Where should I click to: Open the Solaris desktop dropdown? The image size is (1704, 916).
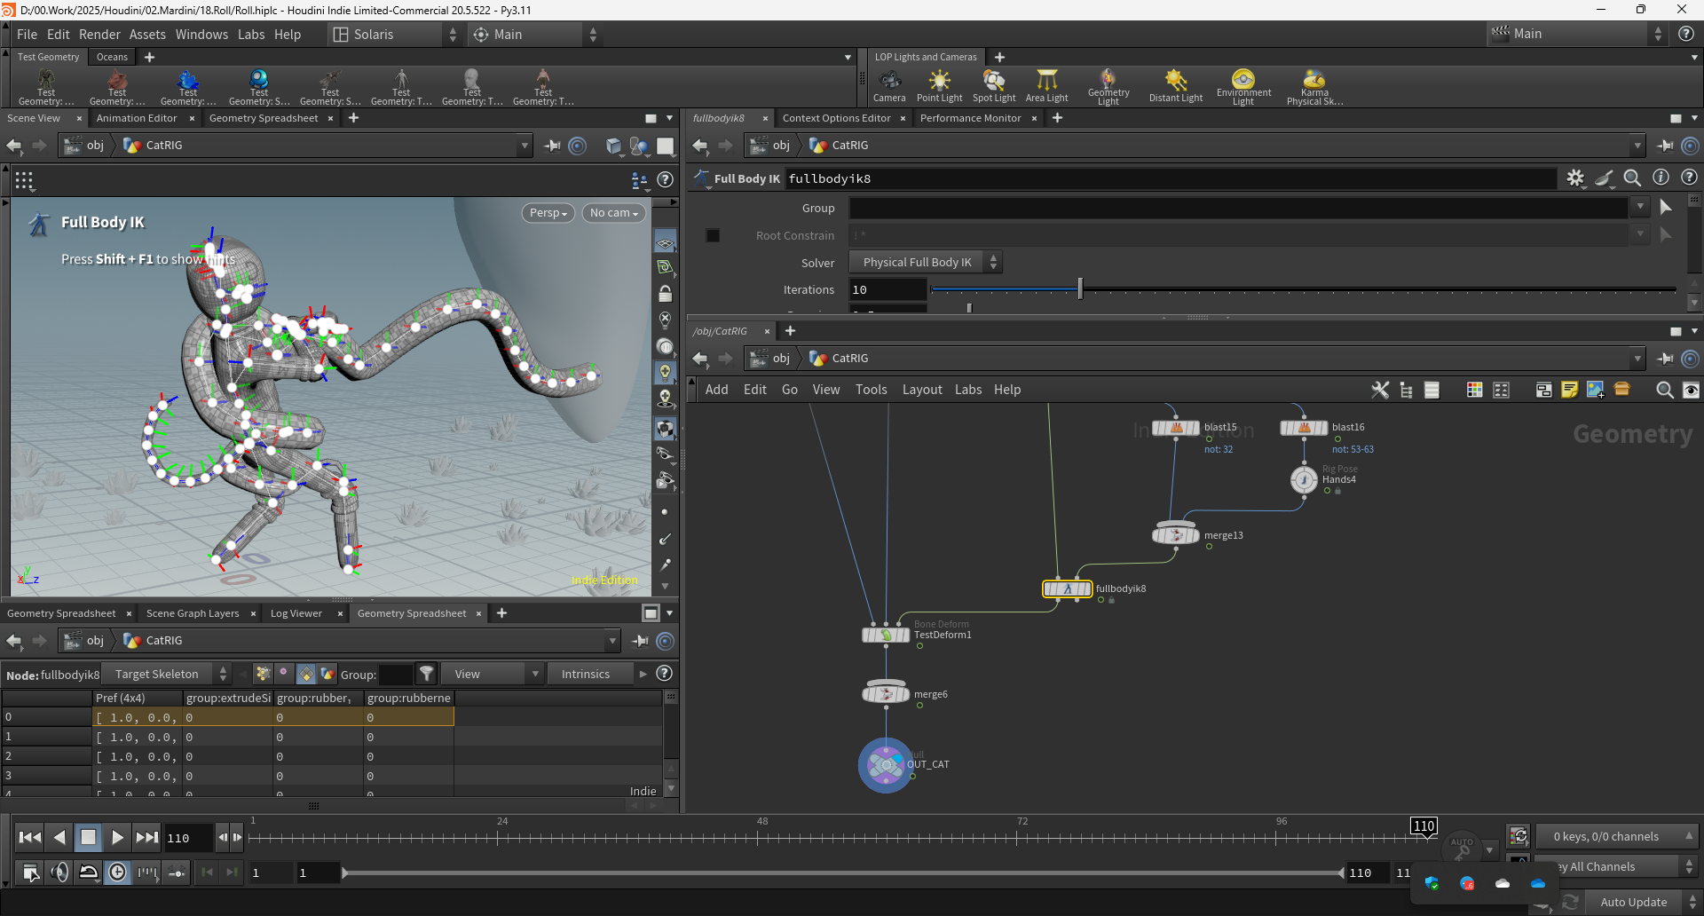[395, 35]
